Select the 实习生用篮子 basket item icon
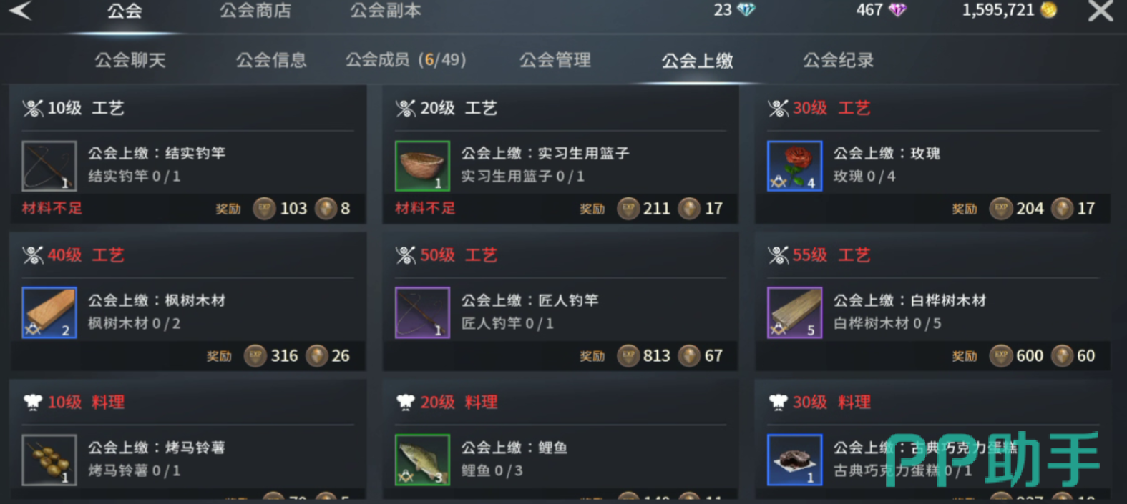1127x504 pixels. click(x=422, y=166)
